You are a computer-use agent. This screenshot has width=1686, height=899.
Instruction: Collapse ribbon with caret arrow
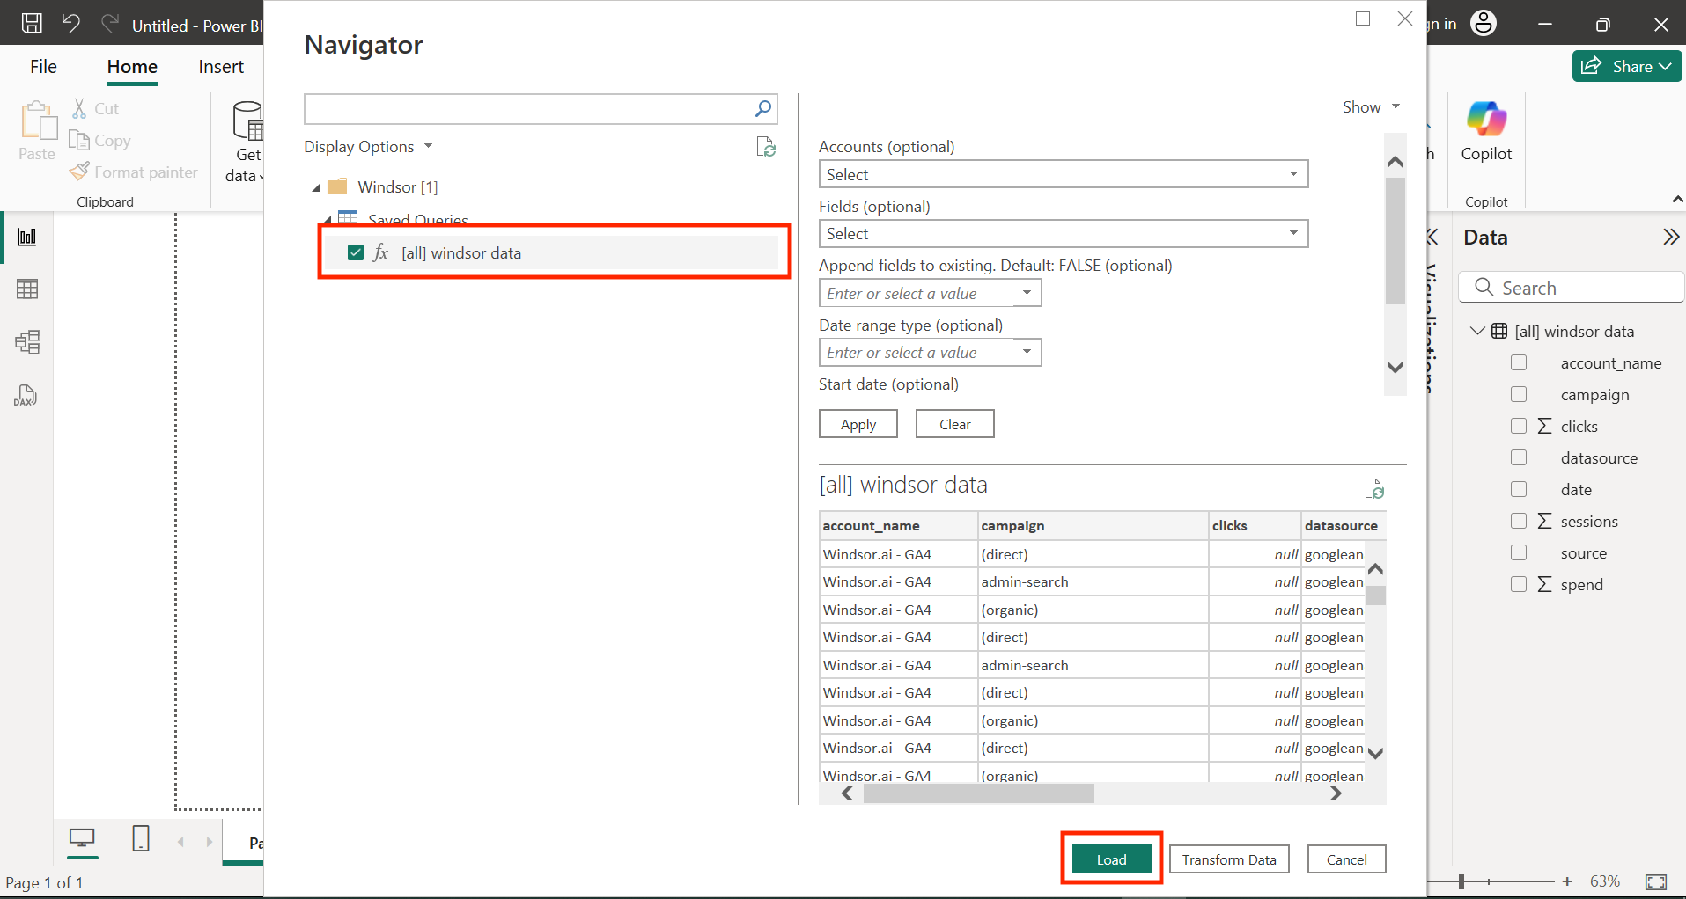[1677, 201]
